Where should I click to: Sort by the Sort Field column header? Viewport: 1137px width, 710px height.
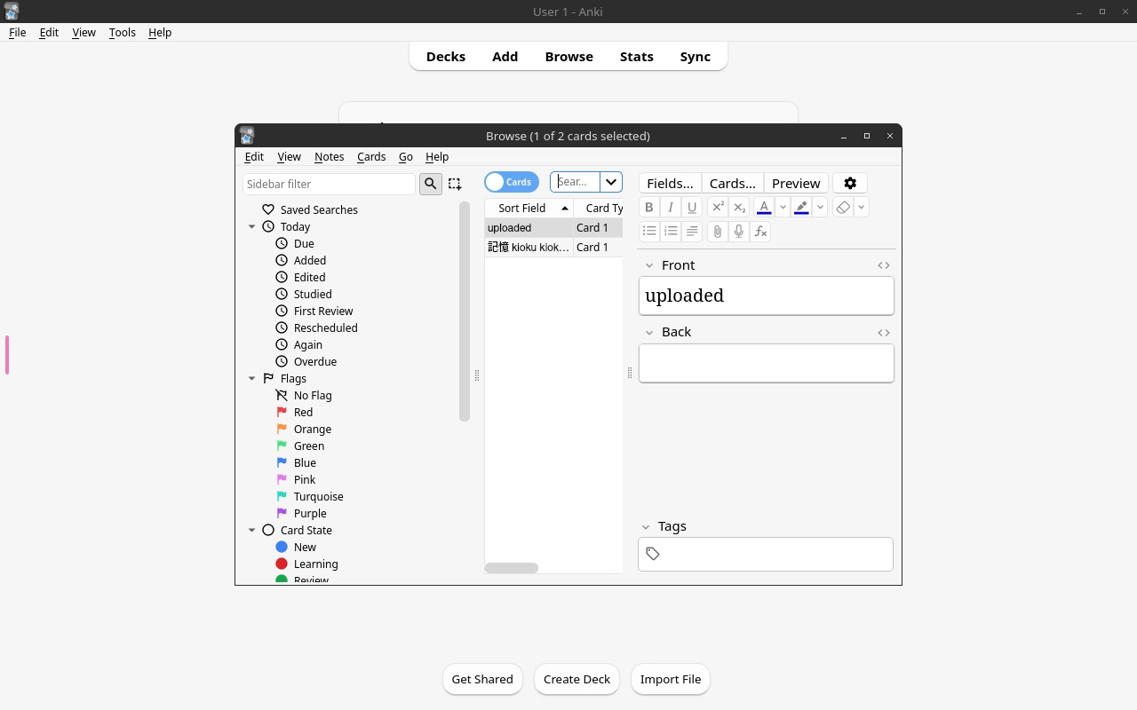coord(529,208)
